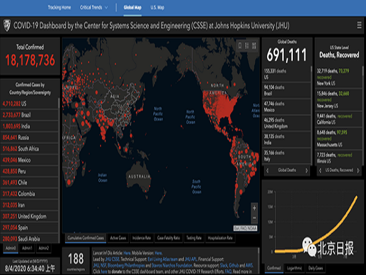Zoom out on the map
Viewport: 366px width, 275px height.
pos(253,217)
